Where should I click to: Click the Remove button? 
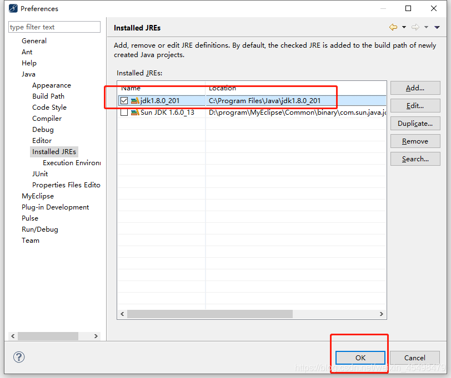click(415, 141)
